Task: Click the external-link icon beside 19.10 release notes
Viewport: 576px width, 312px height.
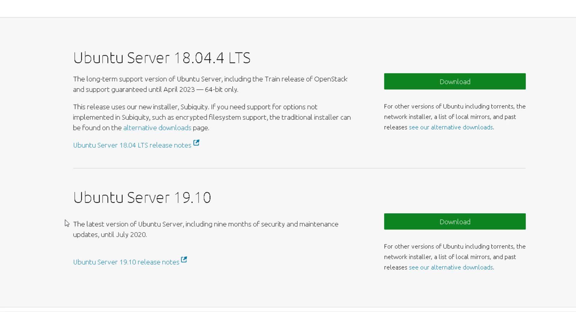Action: (184, 260)
